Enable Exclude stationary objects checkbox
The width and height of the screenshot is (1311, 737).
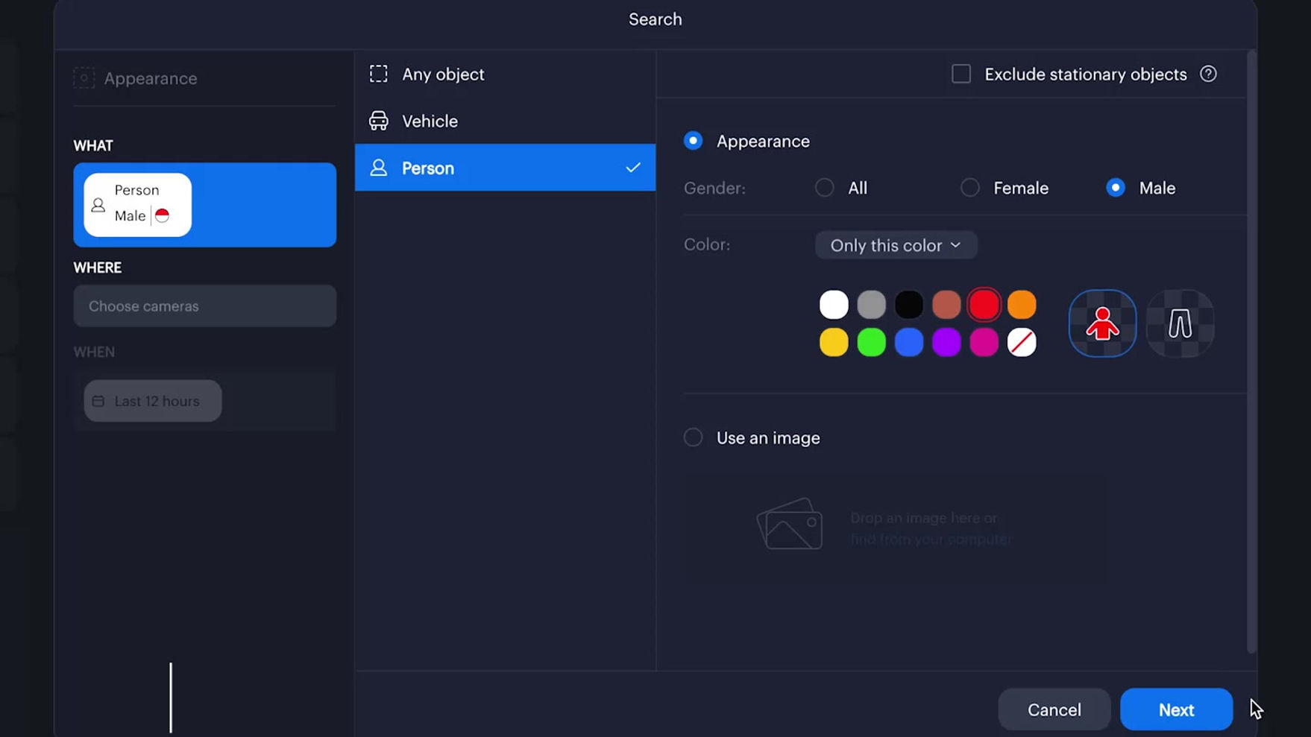point(961,74)
